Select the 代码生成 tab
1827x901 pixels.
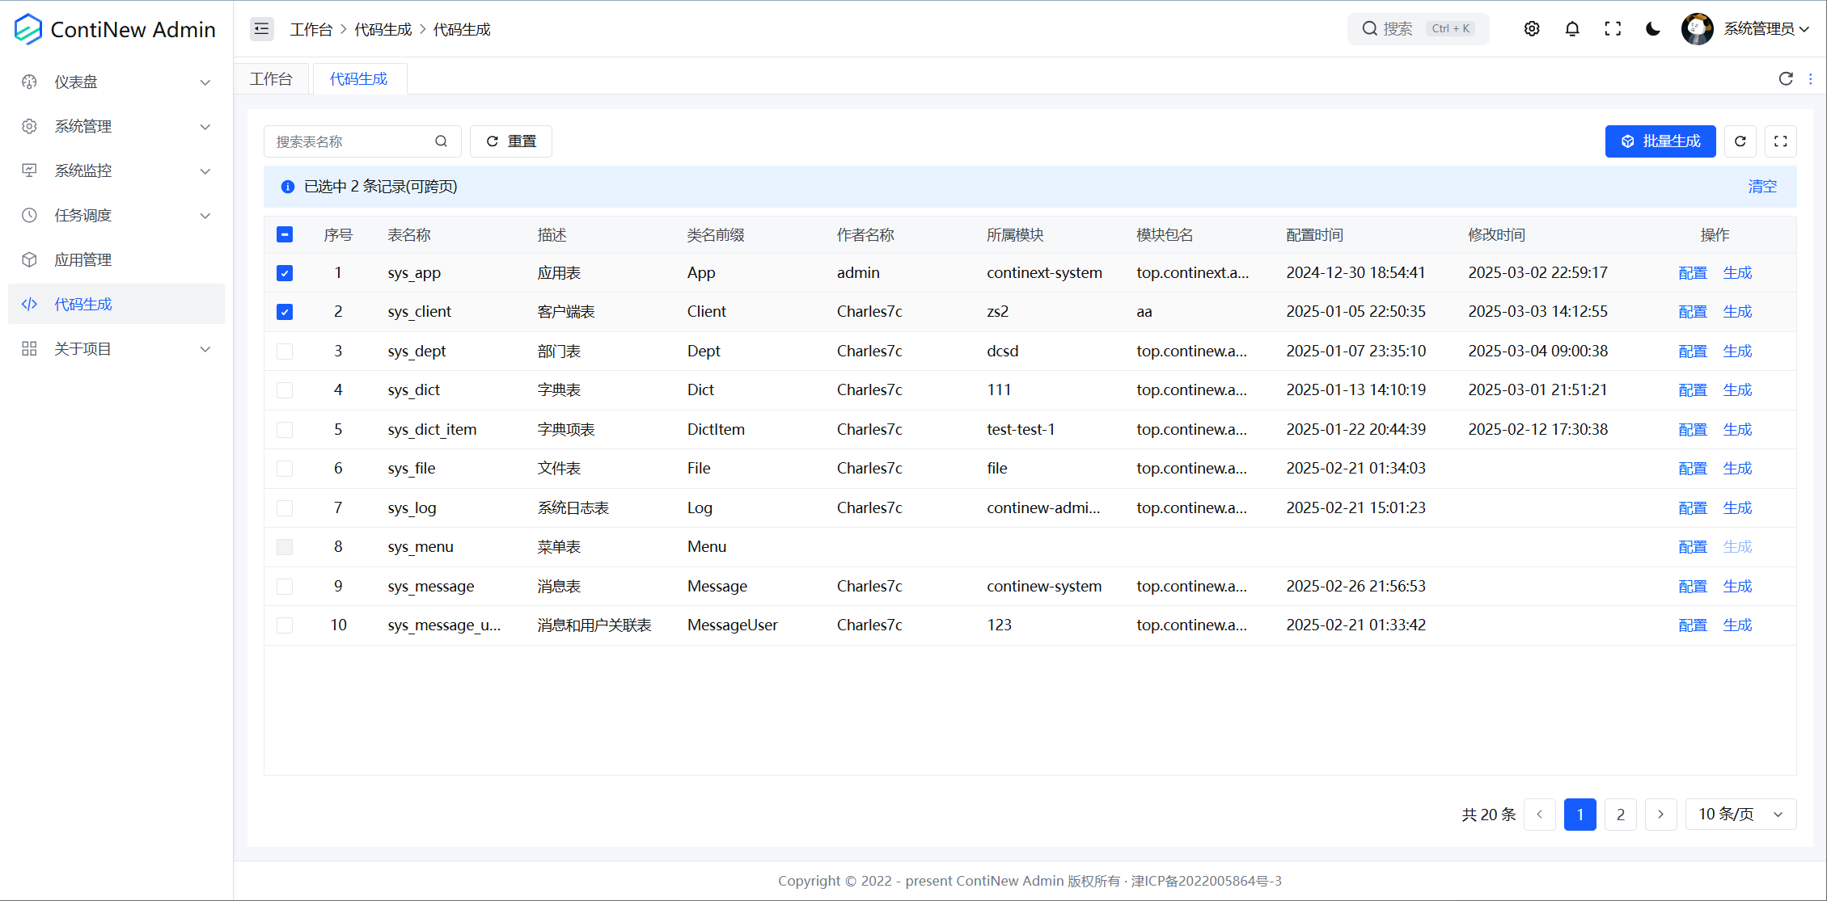click(x=359, y=78)
